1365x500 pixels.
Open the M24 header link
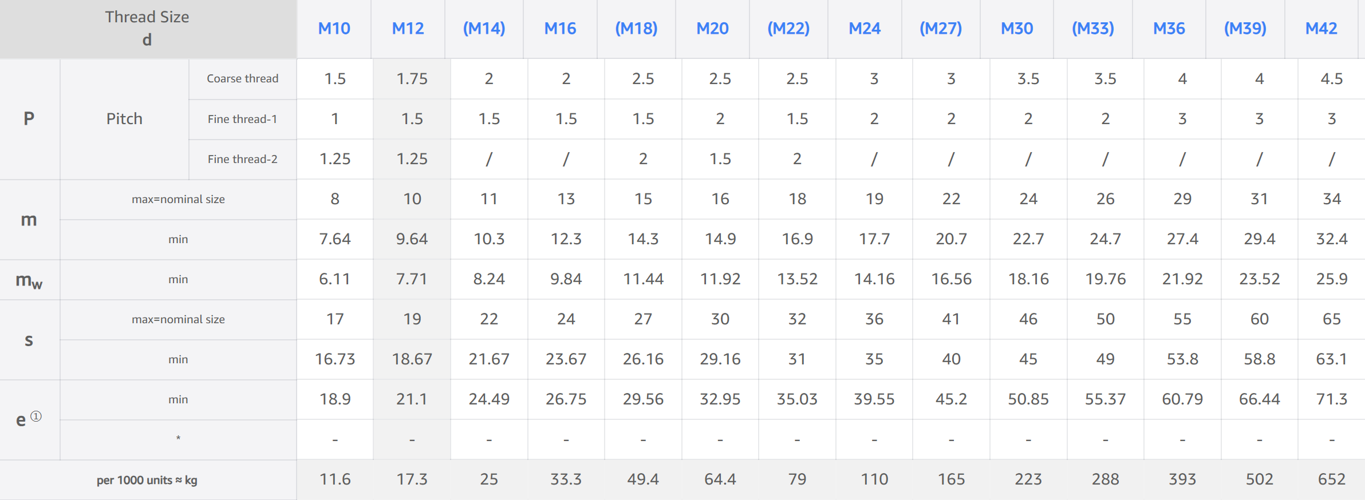click(x=865, y=29)
